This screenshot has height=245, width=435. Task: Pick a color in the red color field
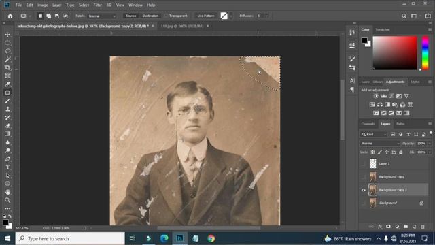395,53
